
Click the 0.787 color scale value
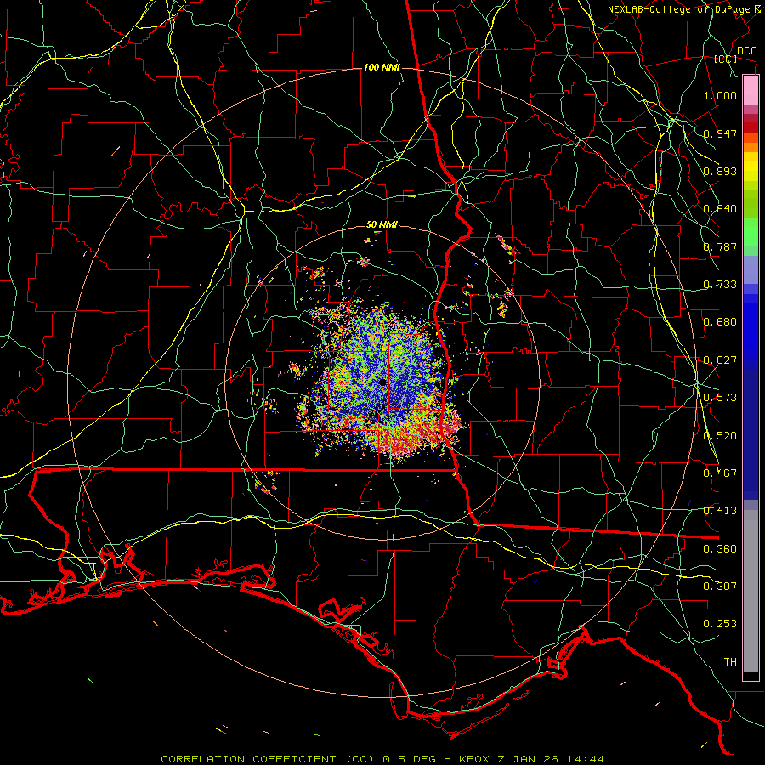point(720,246)
